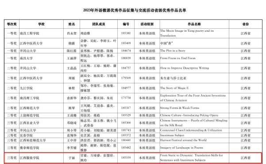
Task: Select the cell with number 185409
Action: 126,43
